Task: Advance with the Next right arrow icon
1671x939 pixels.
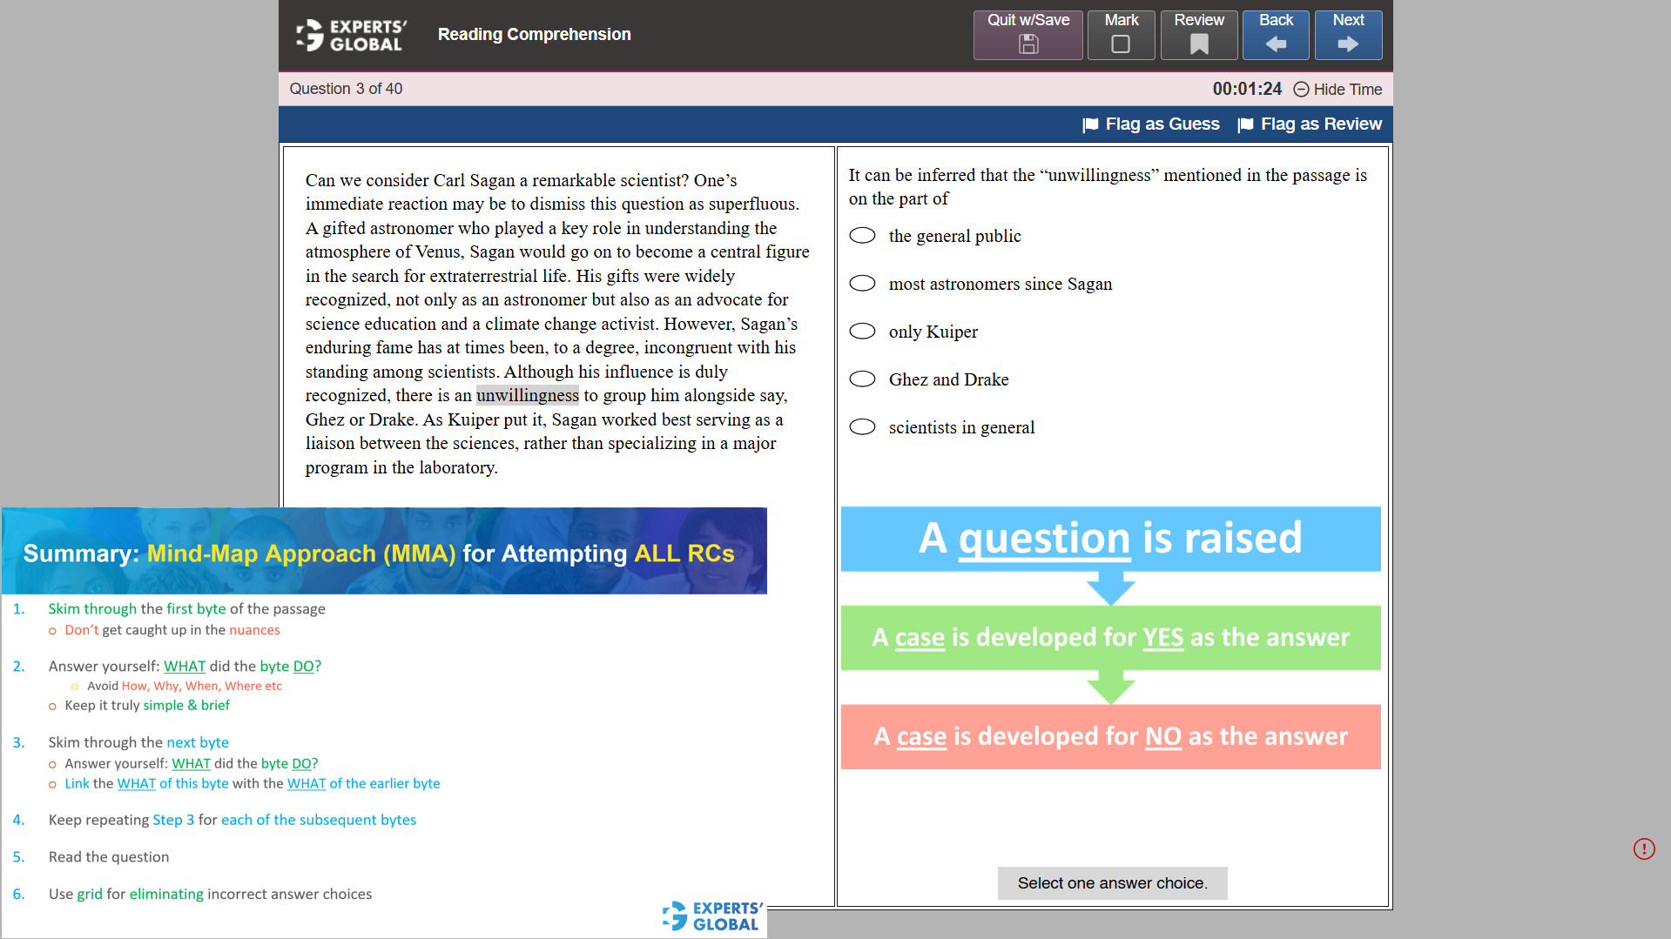Action: (x=1348, y=44)
